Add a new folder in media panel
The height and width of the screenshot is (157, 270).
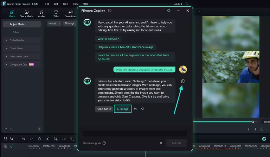click(5, 129)
